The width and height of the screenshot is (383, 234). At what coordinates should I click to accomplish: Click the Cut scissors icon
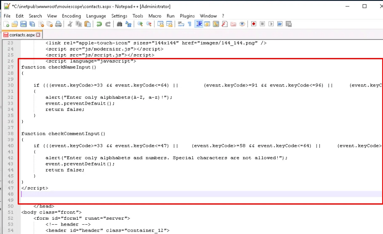[70, 24]
